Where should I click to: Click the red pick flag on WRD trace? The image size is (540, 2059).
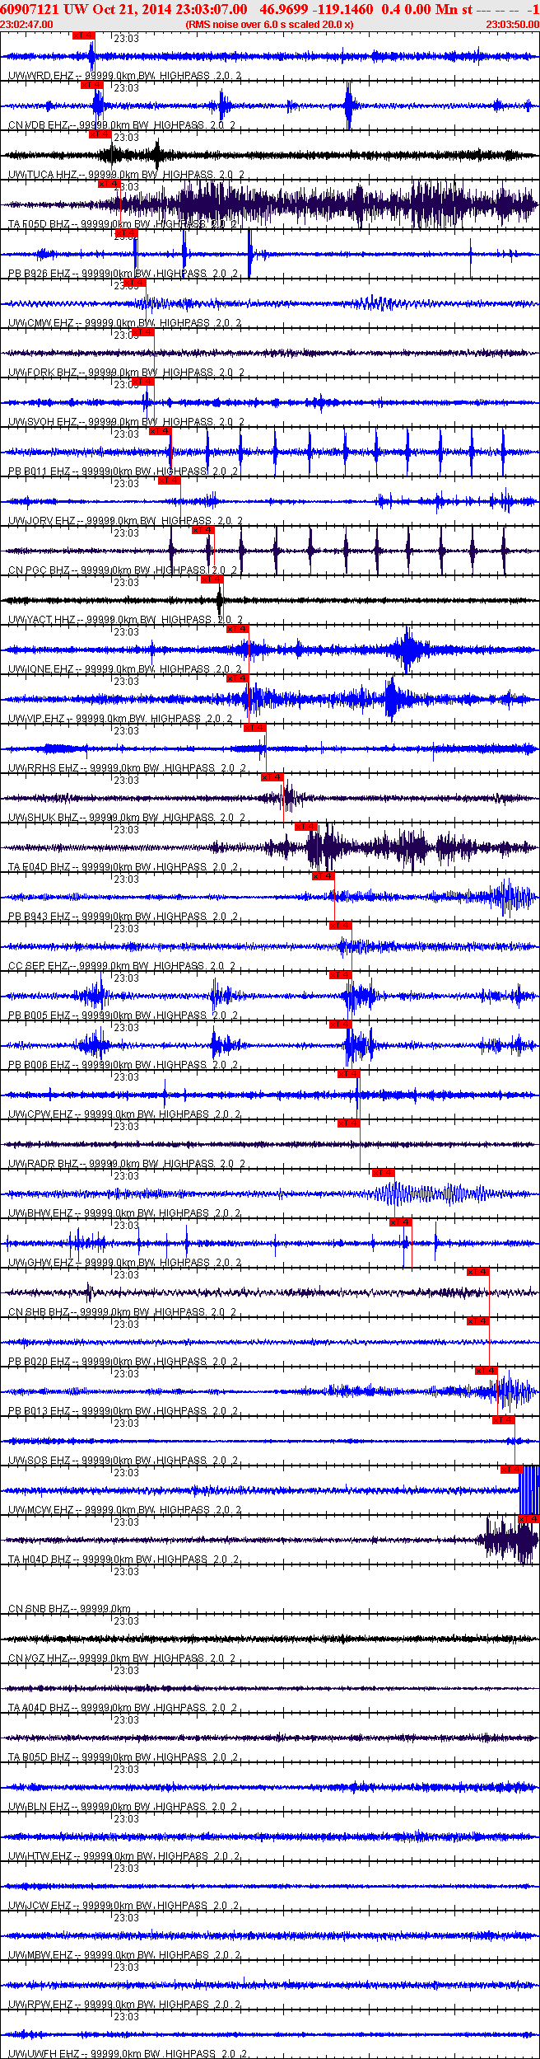(x=83, y=35)
